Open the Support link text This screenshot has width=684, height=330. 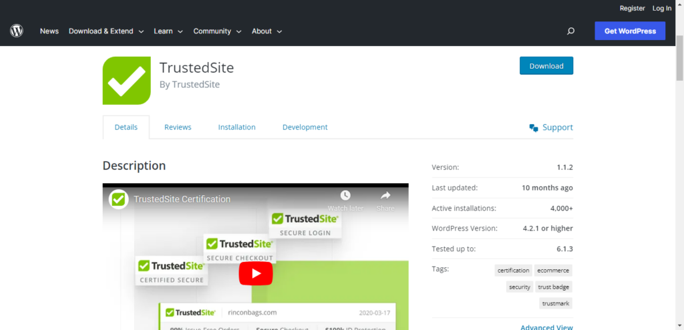[x=558, y=128]
